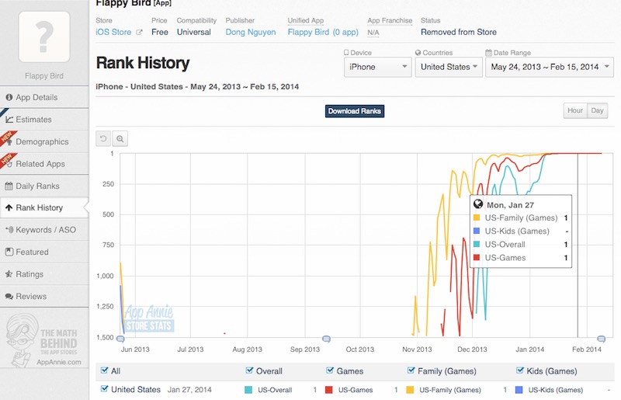Open the Demographics section
The width and height of the screenshot is (621, 400).
coord(44,141)
